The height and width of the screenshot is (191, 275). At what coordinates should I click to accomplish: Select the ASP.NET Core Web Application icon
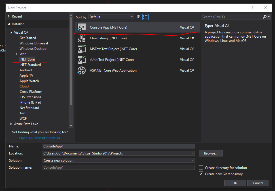[x=82, y=70]
